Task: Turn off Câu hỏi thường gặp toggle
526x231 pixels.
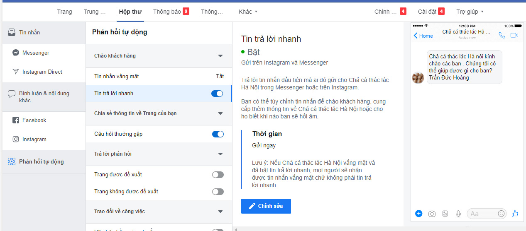Action: [218, 134]
